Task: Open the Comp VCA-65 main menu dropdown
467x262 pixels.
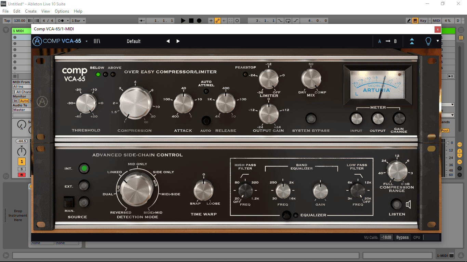Action: point(86,41)
